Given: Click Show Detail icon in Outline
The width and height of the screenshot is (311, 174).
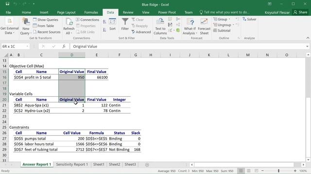Looking at the screenshot, I should coord(237,19).
